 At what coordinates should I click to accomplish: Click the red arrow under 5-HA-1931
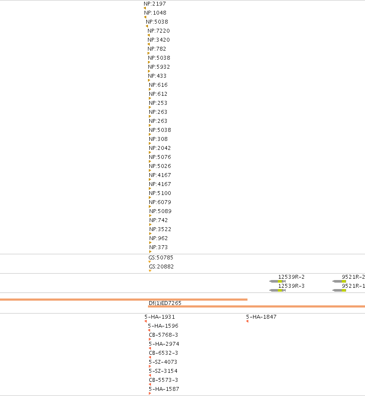145,321
